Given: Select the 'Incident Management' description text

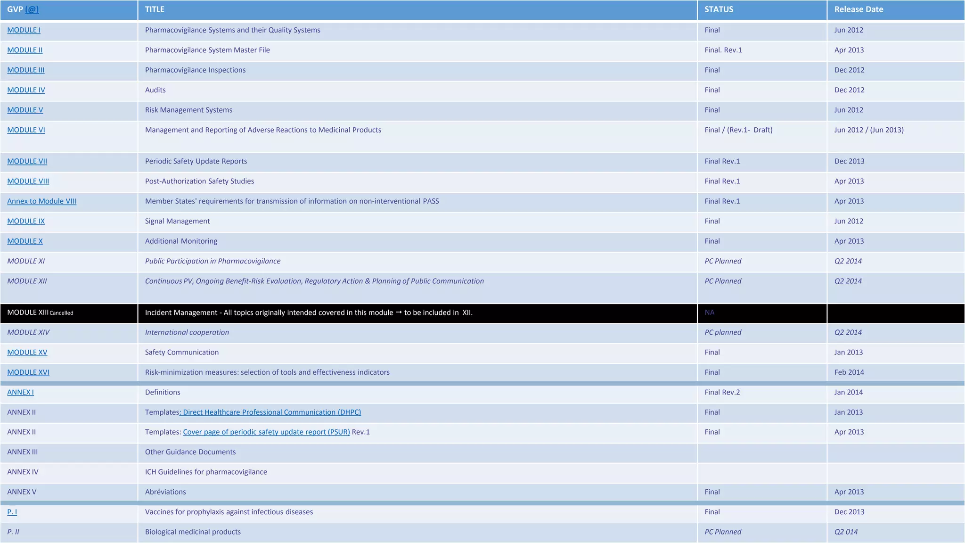Looking at the screenshot, I should (309, 313).
